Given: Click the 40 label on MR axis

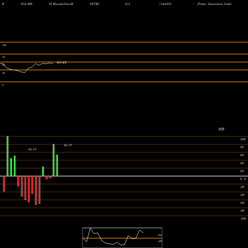Looking at the screenshot, I should (242, 163).
